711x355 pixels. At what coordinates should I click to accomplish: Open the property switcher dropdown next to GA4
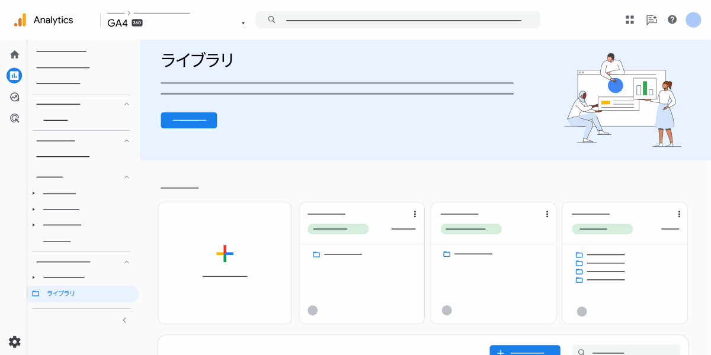[243, 22]
